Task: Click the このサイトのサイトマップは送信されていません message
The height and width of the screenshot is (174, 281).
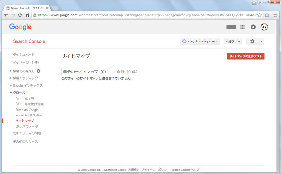Action: coord(96,78)
